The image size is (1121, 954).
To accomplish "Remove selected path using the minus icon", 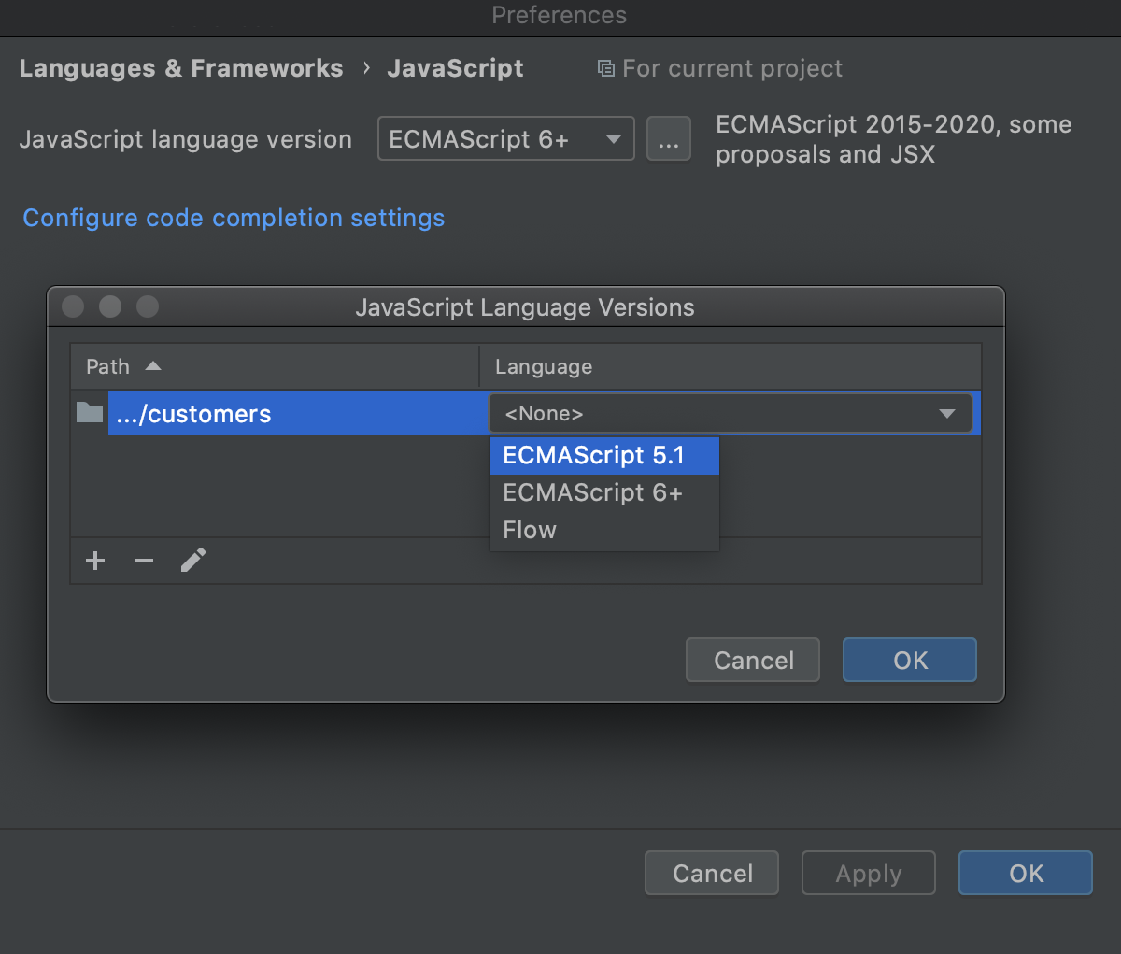I will click(143, 560).
